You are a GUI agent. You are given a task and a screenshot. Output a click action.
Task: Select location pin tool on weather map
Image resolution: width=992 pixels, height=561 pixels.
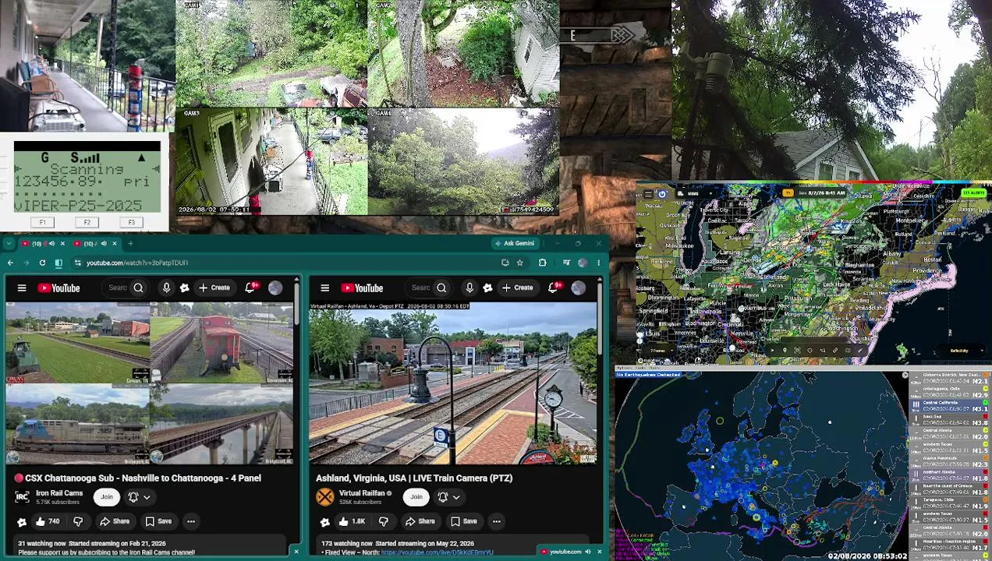[785, 351]
